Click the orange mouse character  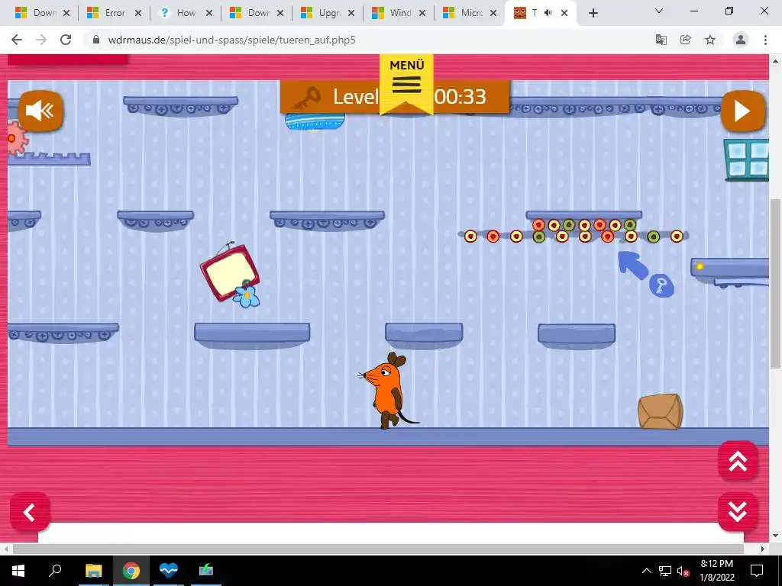387,390
